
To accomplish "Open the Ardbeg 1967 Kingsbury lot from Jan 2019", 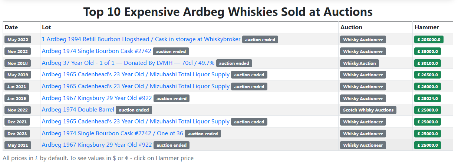I will coord(97,98).
